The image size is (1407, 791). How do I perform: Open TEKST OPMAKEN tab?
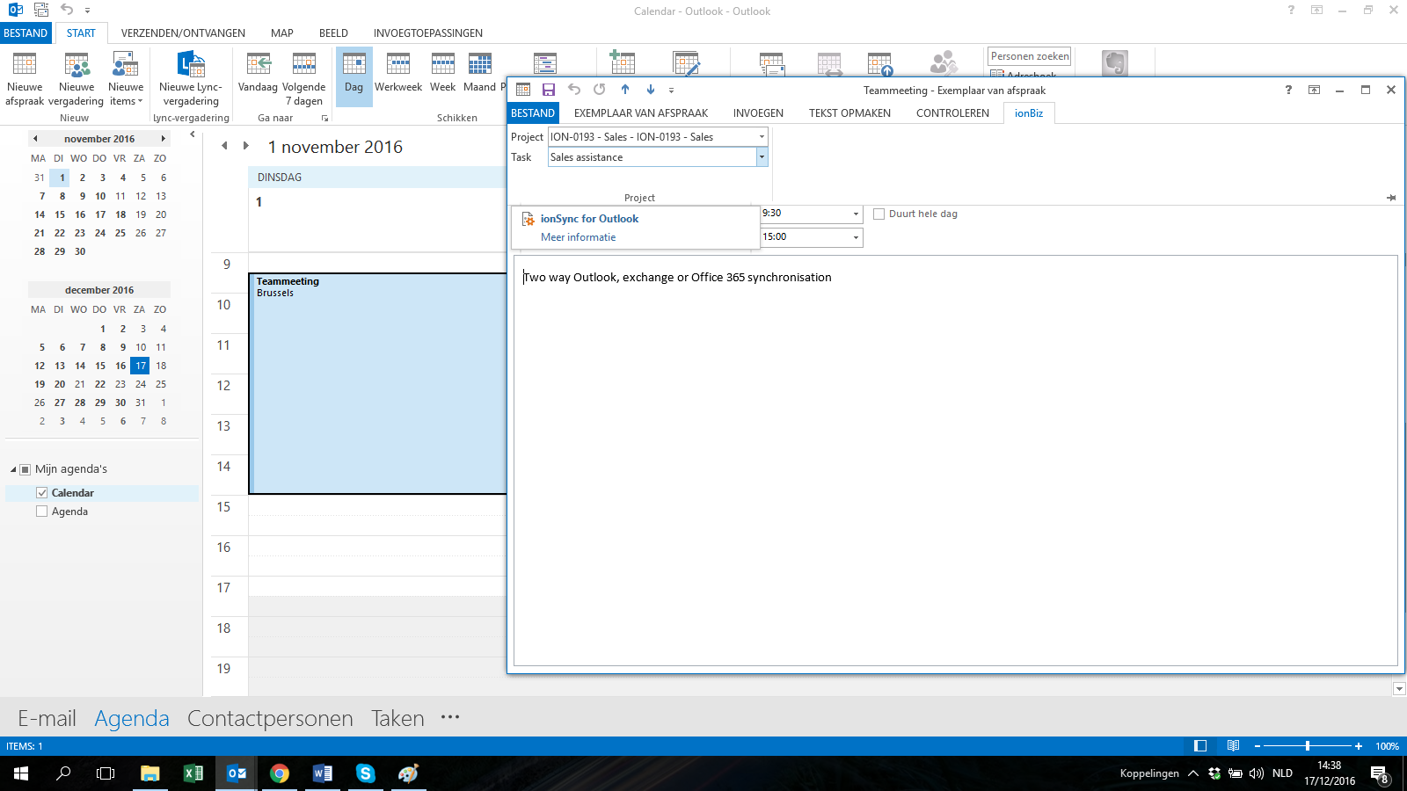pyautogui.click(x=849, y=113)
